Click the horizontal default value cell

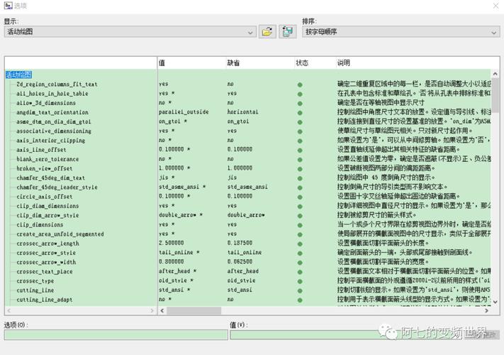[242, 112]
